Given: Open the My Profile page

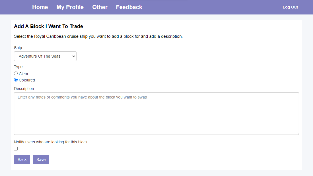Looking at the screenshot, I should [70, 7].
